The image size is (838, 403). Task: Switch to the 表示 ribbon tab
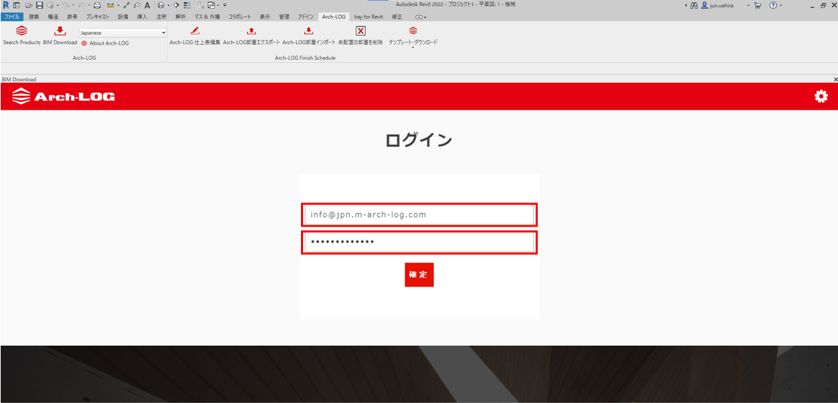[265, 17]
